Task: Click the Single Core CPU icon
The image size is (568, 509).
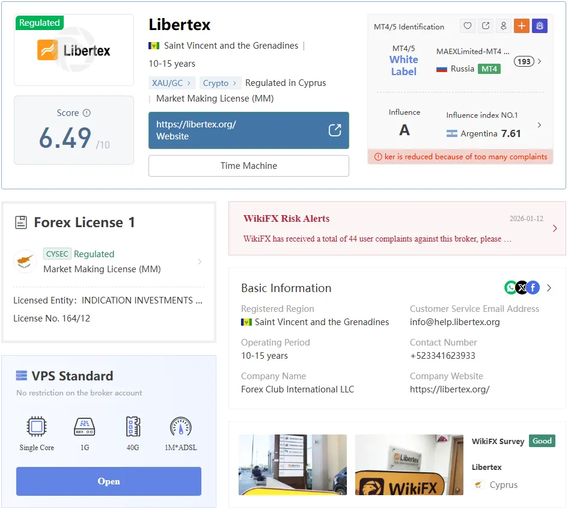Action: click(37, 427)
